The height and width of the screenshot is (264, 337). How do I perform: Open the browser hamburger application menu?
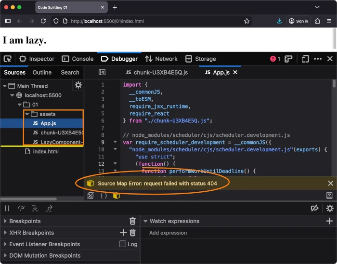[329, 21]
